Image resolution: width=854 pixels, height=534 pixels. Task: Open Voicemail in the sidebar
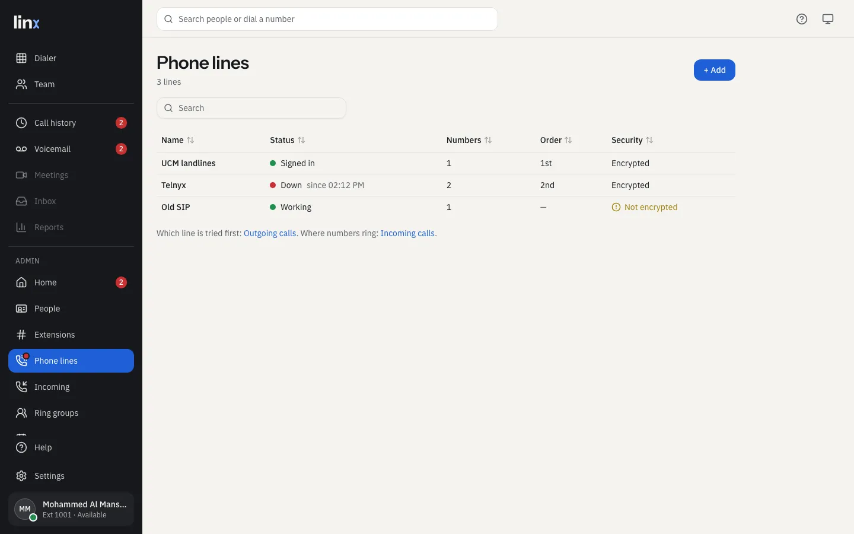tap(71, 149)
